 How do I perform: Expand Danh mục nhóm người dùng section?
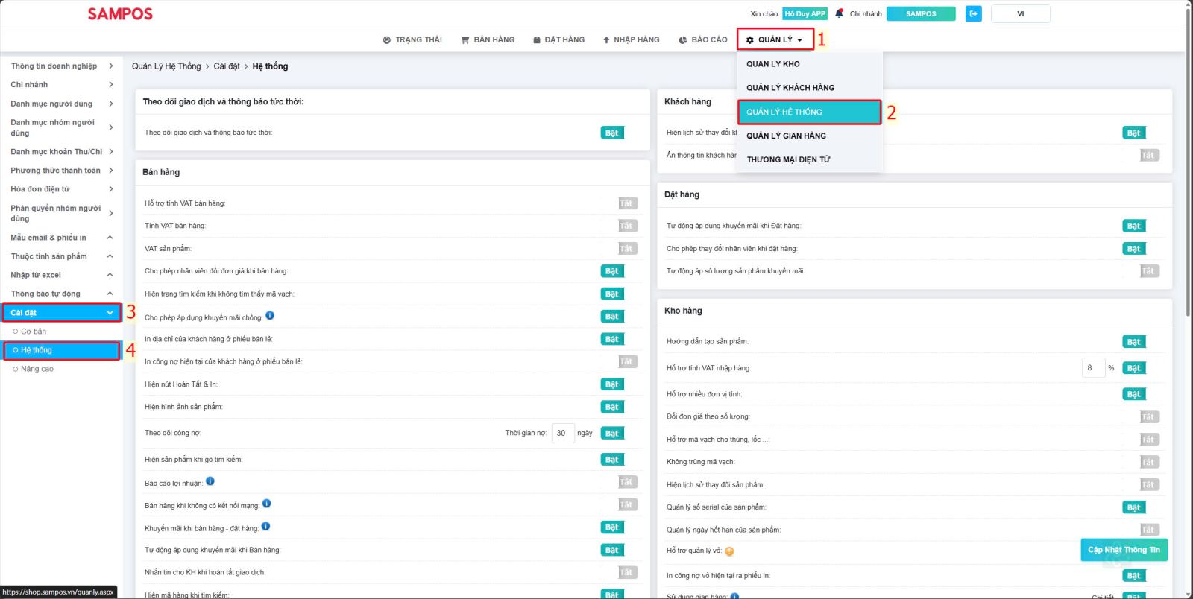click(62, 127)
